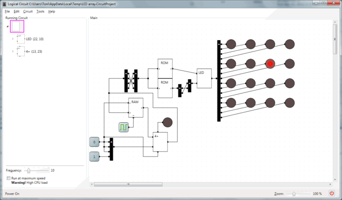Image resolution: width=342 pixels, height=200 pixels.
Task: Open the File menu
Action: pos(7,11)
